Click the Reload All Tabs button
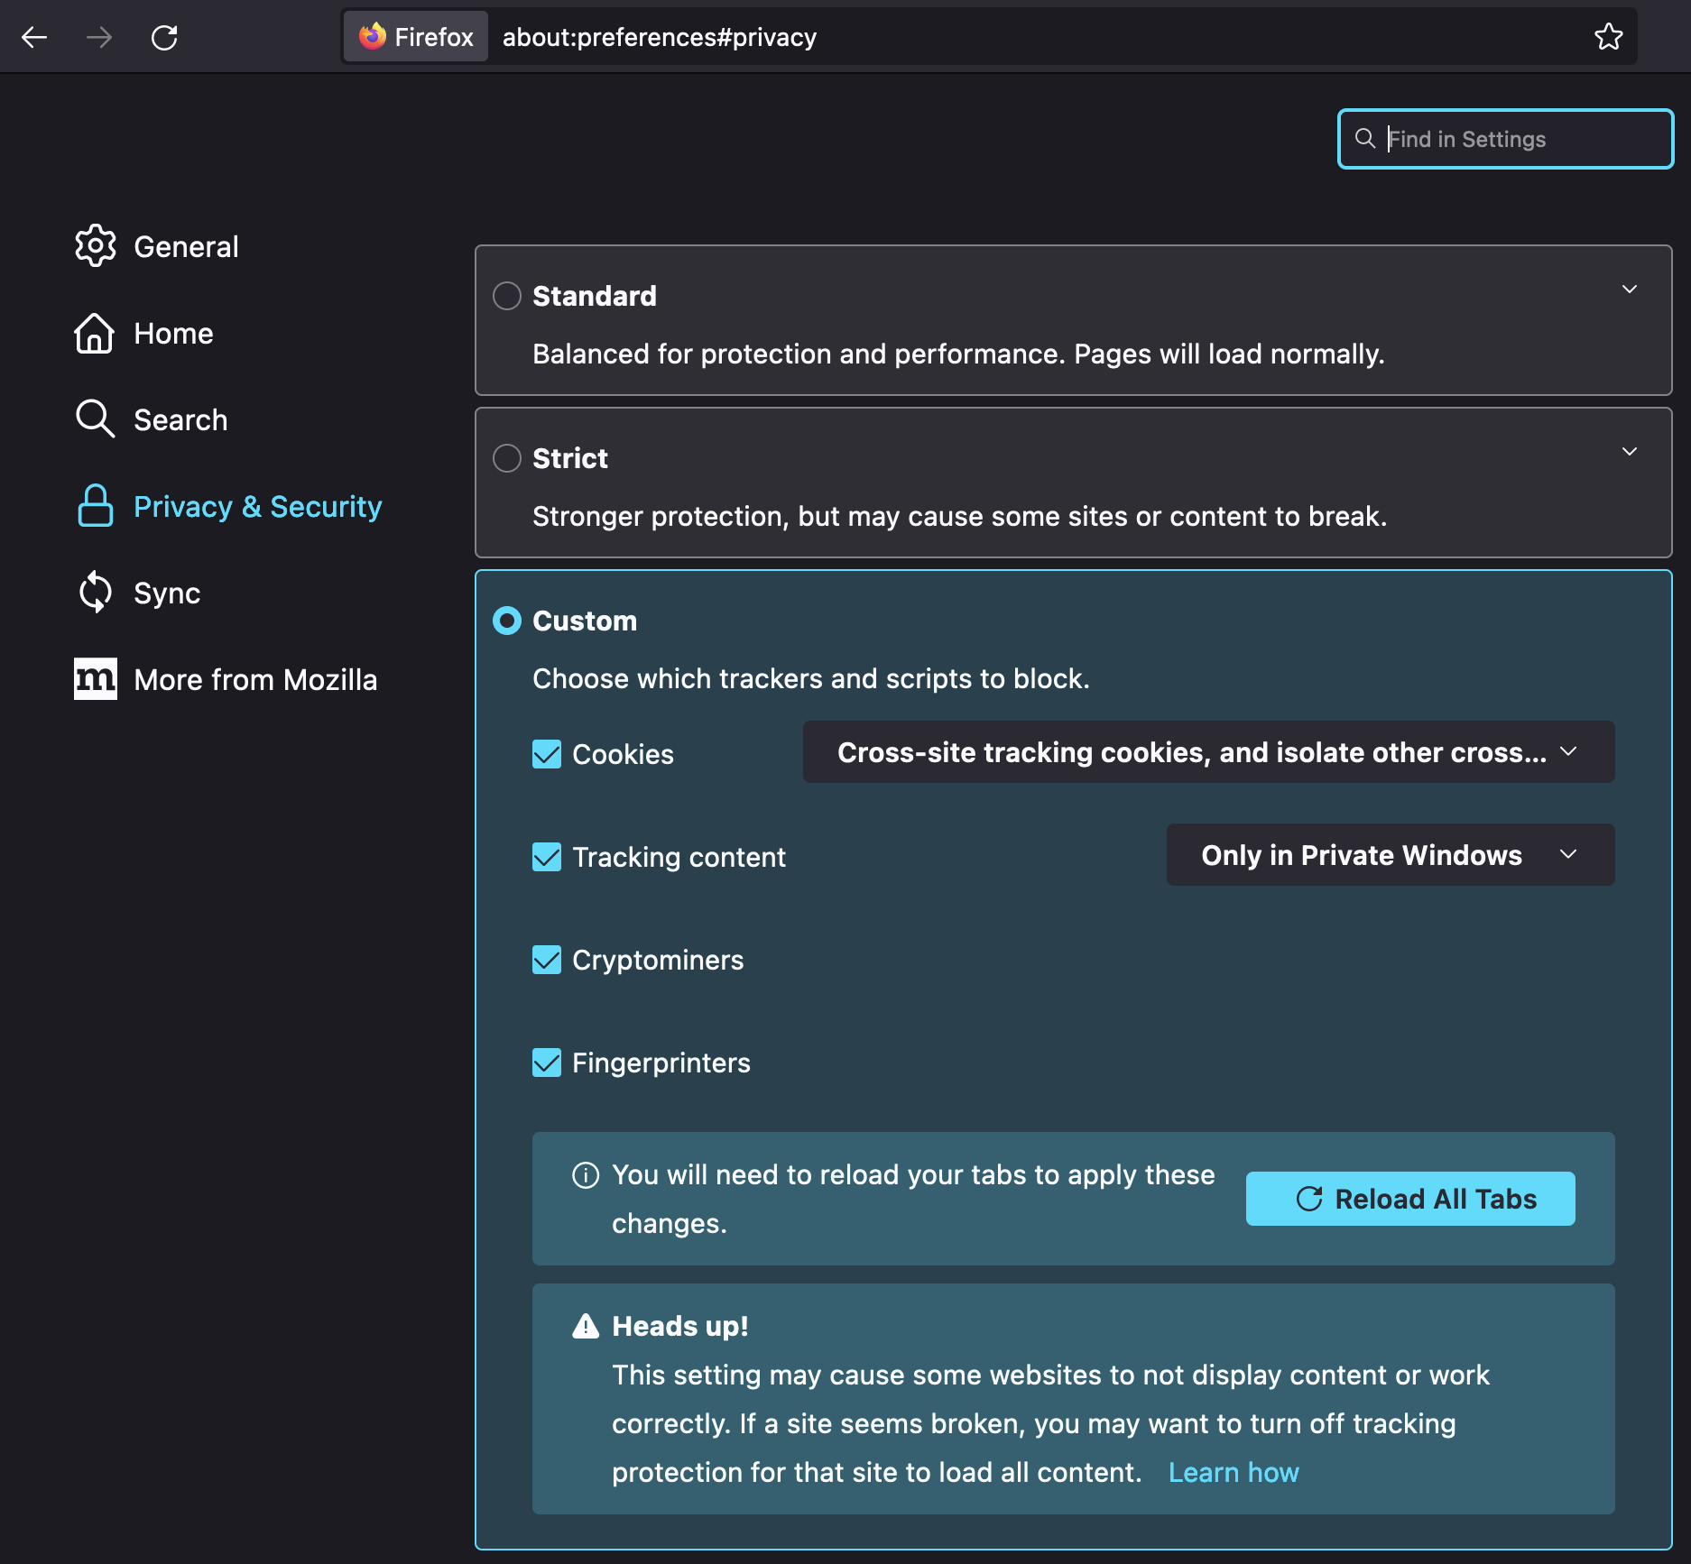The width and height of the screenshot is (1691, 1564). click(x=1410, y=1199)
